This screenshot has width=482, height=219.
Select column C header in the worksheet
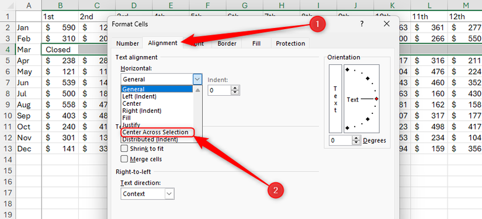97,5
